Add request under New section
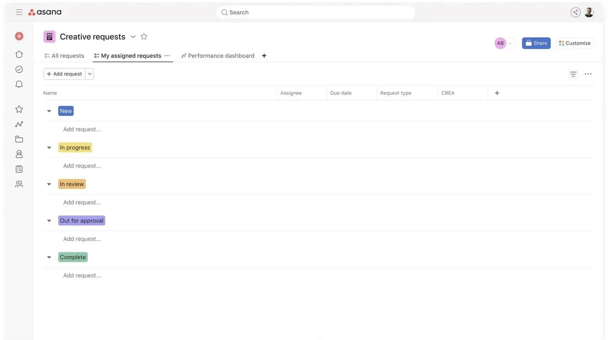The image size is (609, 340). 82,129
